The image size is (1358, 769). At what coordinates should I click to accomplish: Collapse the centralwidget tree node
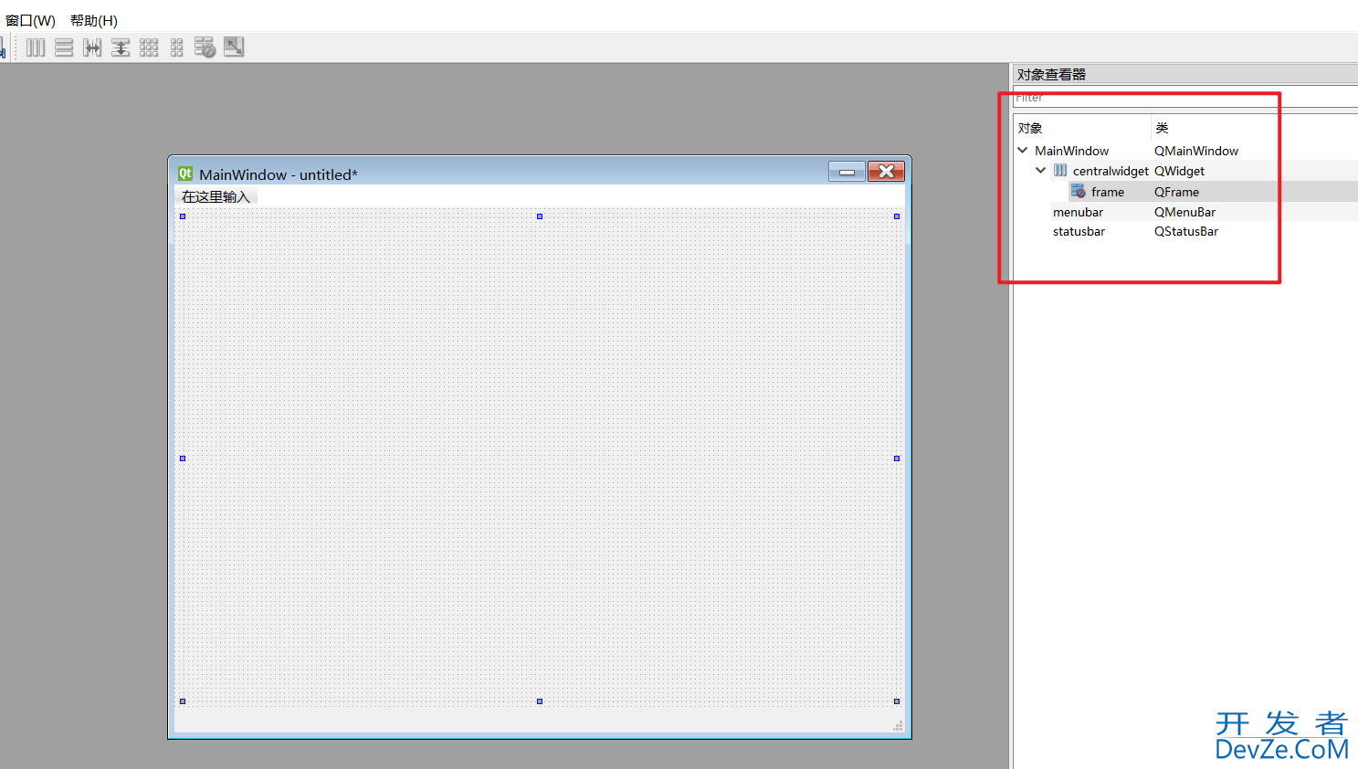(x=1040, y=170)
